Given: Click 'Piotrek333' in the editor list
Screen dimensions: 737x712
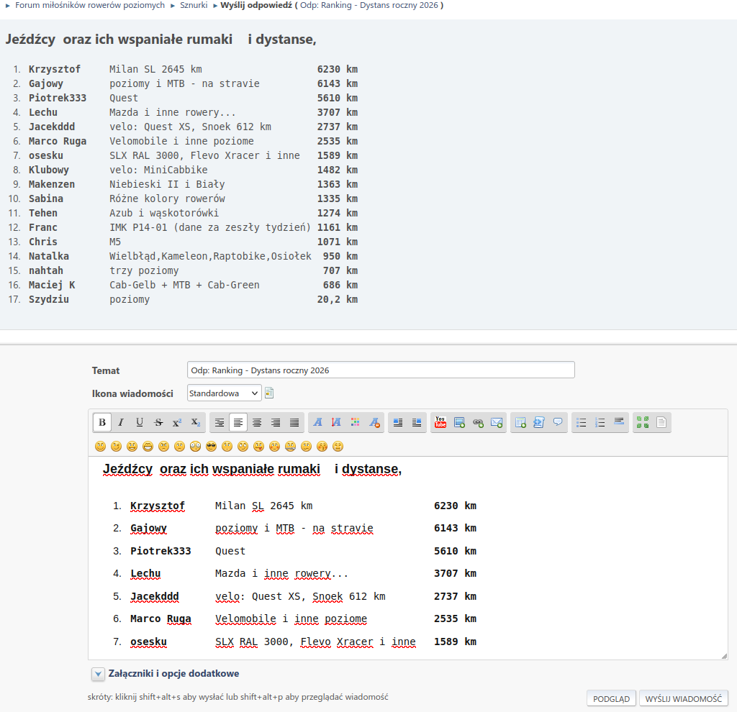Looking at the screenshot, I should [160, 551].
